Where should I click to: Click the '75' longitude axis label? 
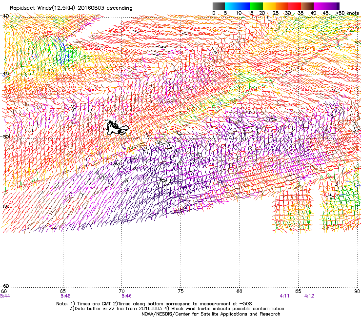tap(180, 291)
